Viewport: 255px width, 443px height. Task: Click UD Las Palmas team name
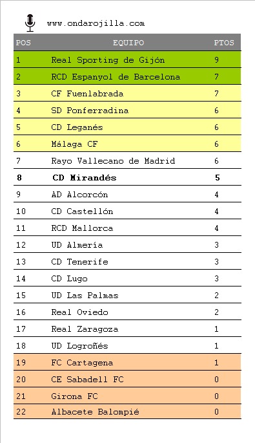85,296
